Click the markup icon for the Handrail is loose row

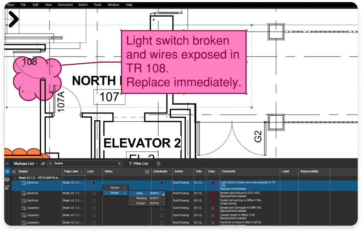[23, 222]
